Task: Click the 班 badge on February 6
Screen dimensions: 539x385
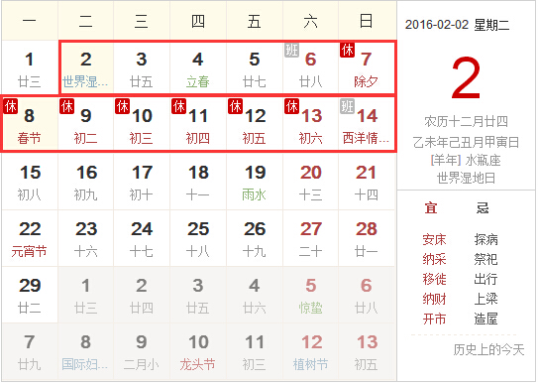Action: click(x=291, y=50)
